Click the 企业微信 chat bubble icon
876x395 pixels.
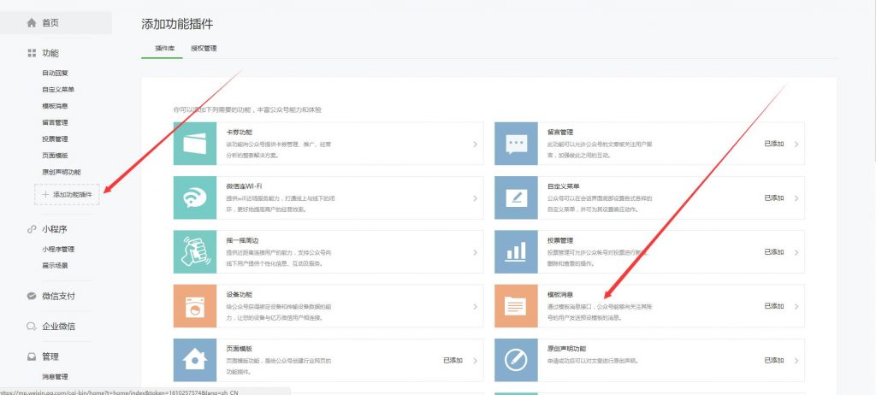pos(32,327)
